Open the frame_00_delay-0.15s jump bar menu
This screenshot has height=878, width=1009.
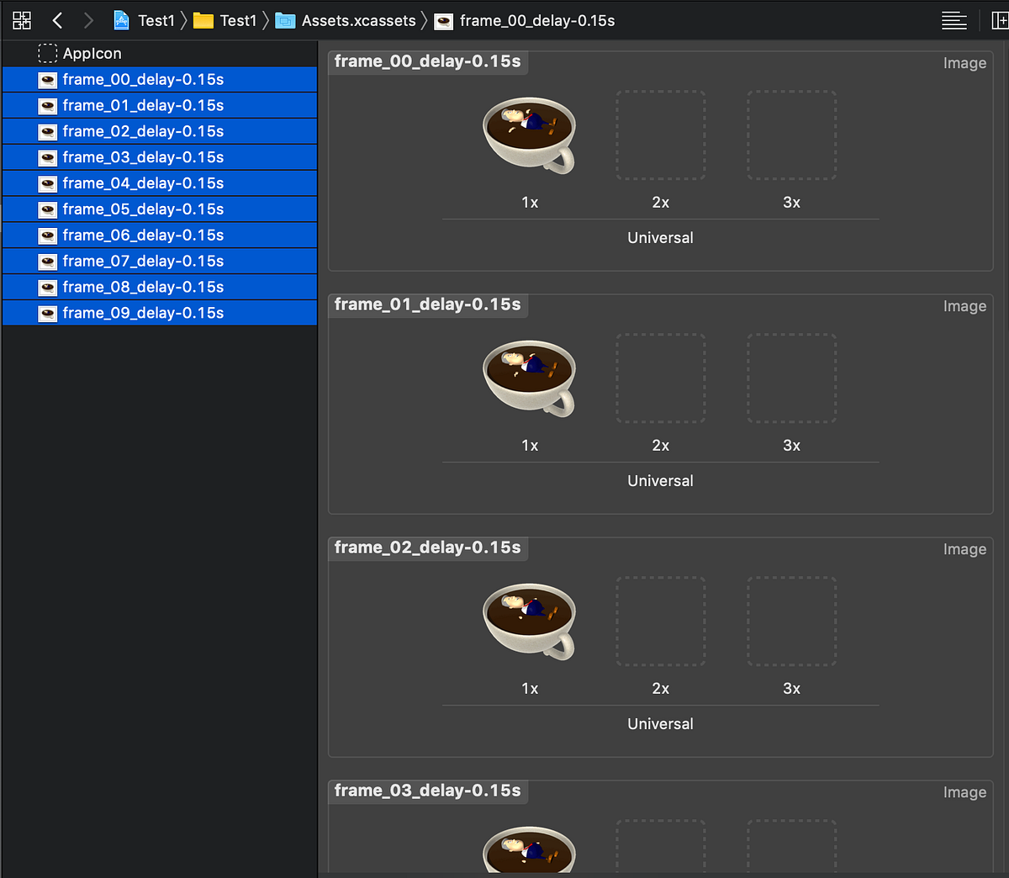(x=537, y=21)
